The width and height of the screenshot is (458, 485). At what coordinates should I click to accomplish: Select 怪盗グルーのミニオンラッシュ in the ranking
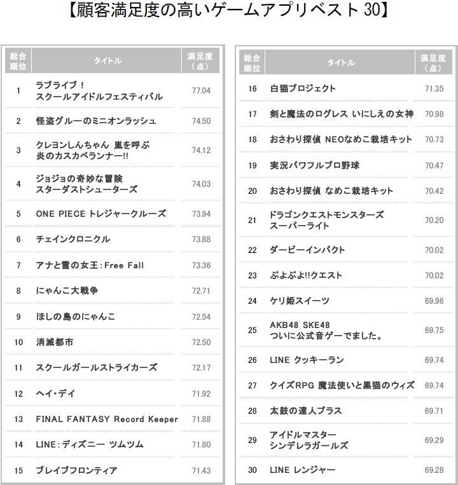96,121
